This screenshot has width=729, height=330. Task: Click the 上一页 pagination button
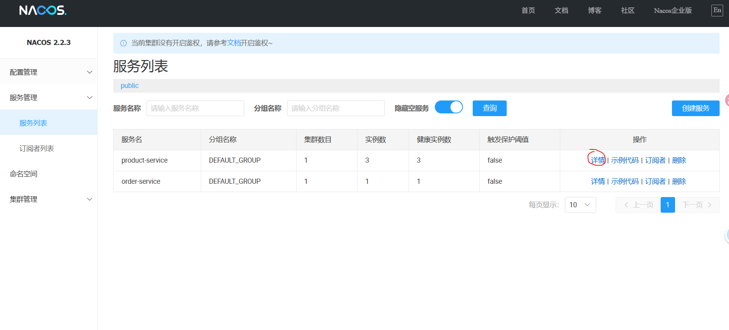[637, 205]
